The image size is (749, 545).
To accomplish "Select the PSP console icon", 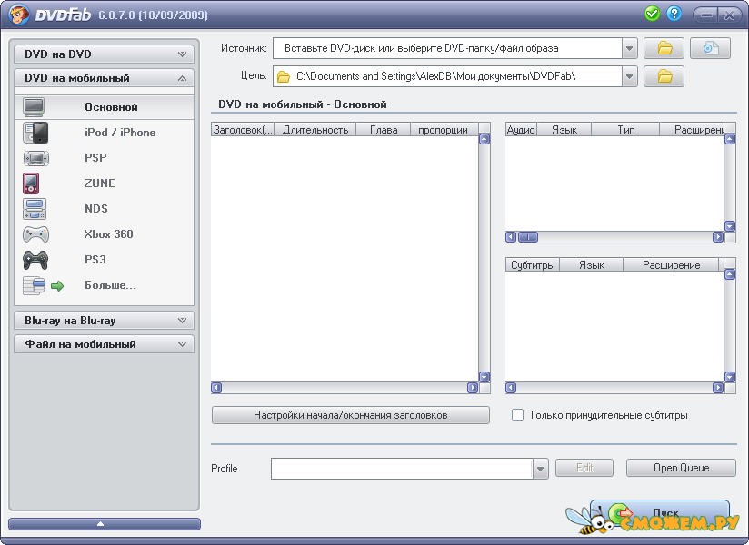I will pyautogui.click(x=35, y=158).
